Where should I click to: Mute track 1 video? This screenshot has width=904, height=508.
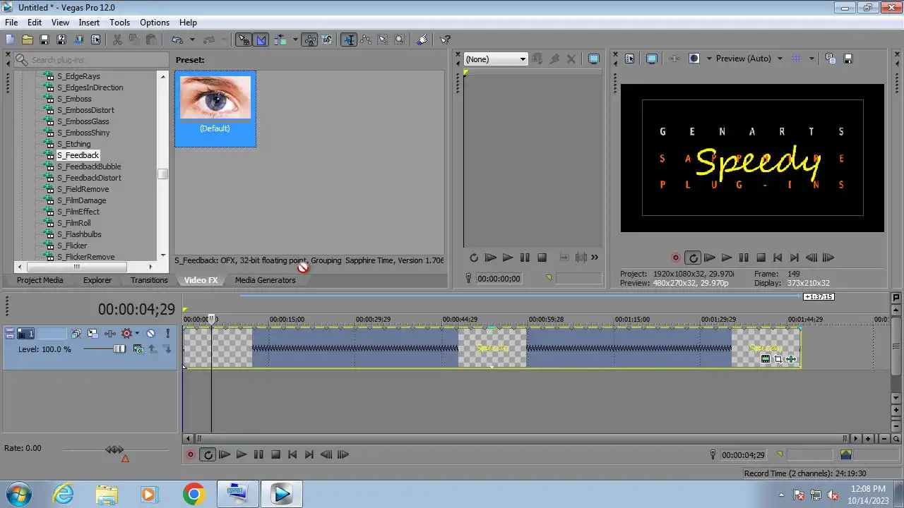click(x=150, y=334)
